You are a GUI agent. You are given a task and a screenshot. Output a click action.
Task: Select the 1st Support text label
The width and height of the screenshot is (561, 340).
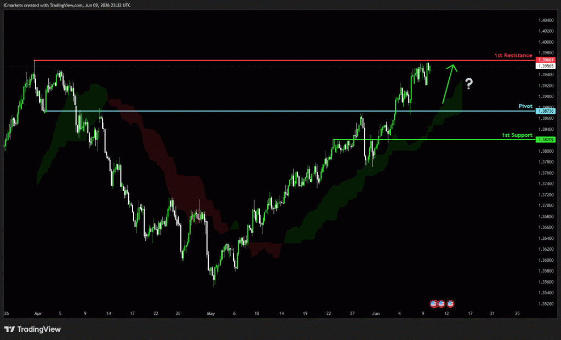tap(517, 135)
